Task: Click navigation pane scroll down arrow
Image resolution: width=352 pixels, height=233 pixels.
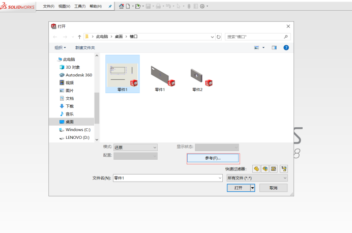Action: [x=97, y=139]
